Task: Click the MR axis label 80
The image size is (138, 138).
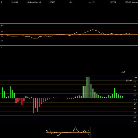Action: (x=135, y=82)
